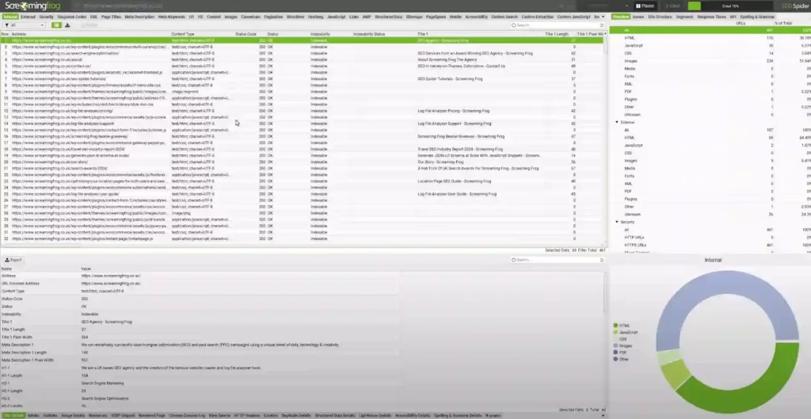Open the View Source bottom tab

pos(219,415)
